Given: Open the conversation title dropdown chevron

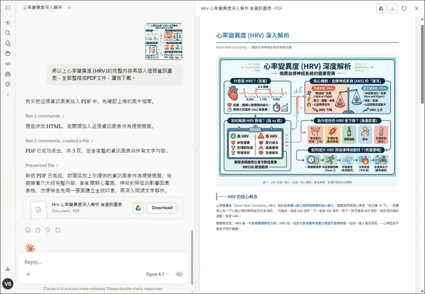Looking at the screenshot, I should pyautogui.click(x=69, y=7).
